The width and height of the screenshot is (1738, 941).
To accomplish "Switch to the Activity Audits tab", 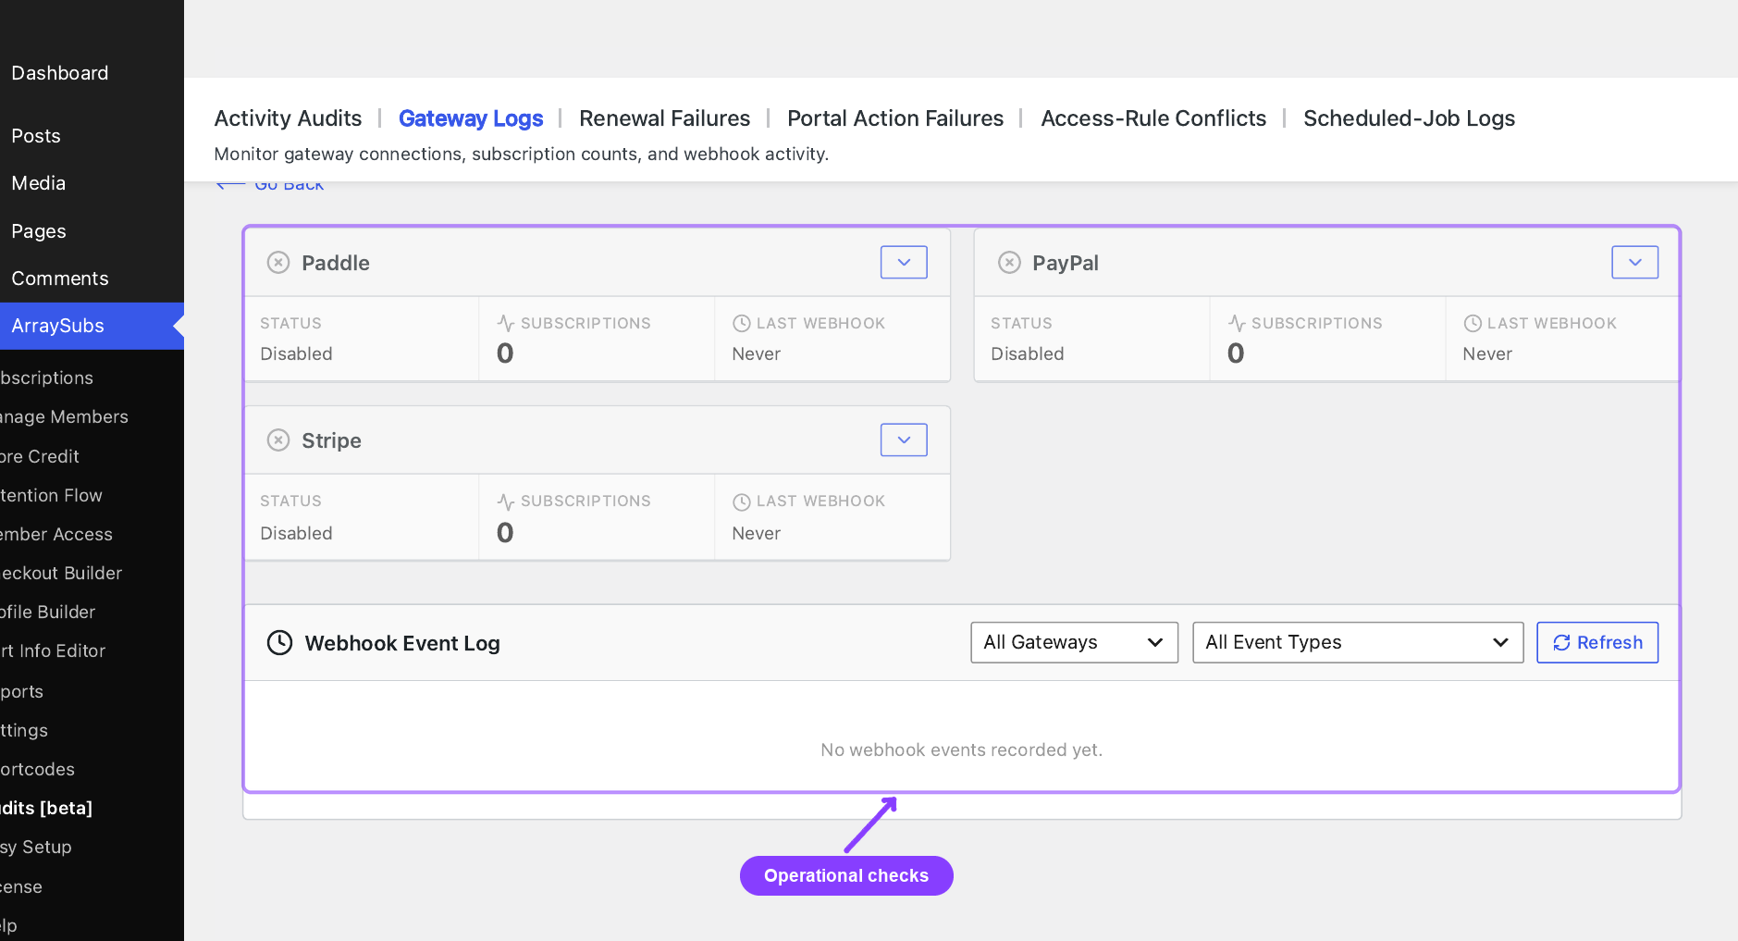I will click(x=288, y=118).
